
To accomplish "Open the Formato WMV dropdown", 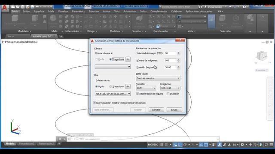I will (146, 88).
